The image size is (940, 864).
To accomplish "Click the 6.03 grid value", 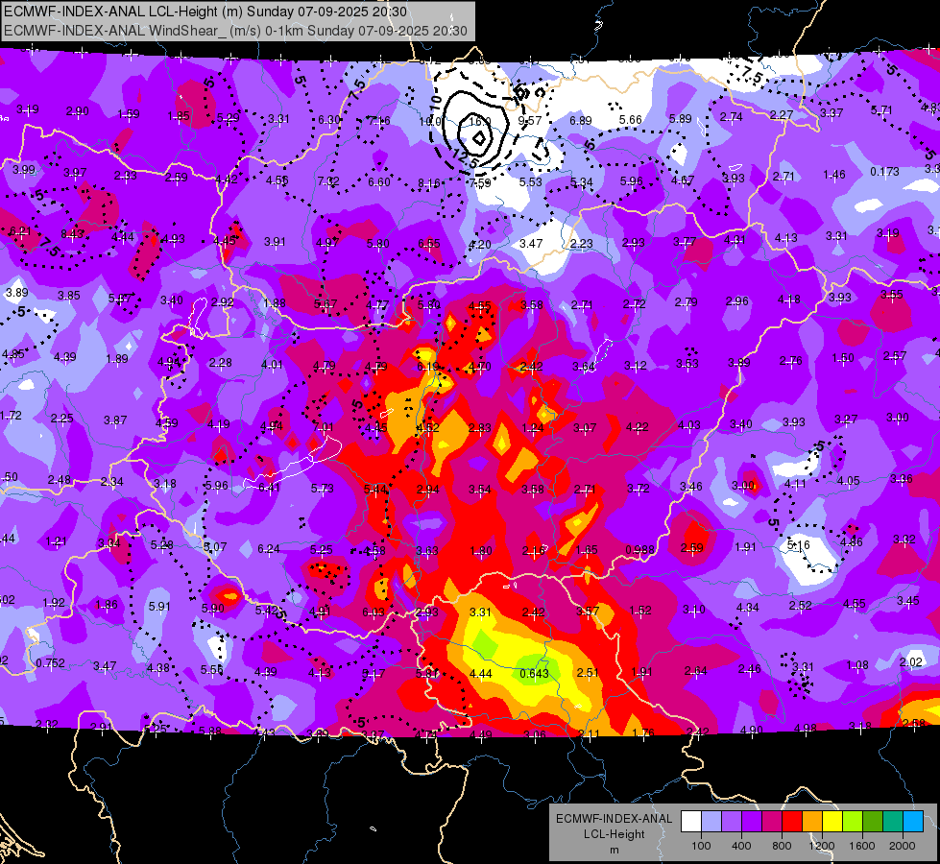I will [374, 612].
